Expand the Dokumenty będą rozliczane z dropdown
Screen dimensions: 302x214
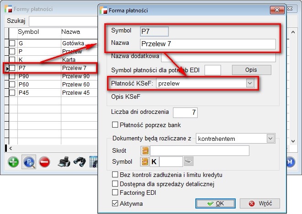tap(270, 139)
